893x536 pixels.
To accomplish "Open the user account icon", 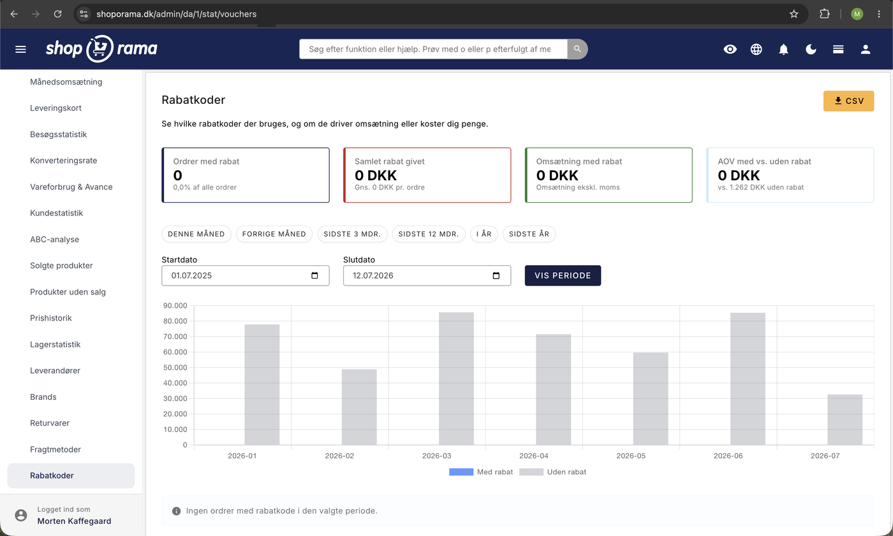I will click(866, 49).
